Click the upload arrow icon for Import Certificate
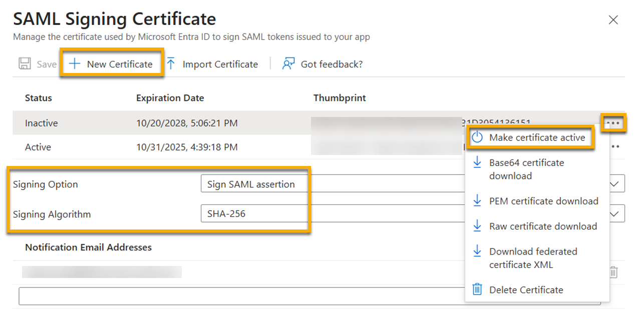The height and width of the screenshot is (310, 637). (170, 63)
